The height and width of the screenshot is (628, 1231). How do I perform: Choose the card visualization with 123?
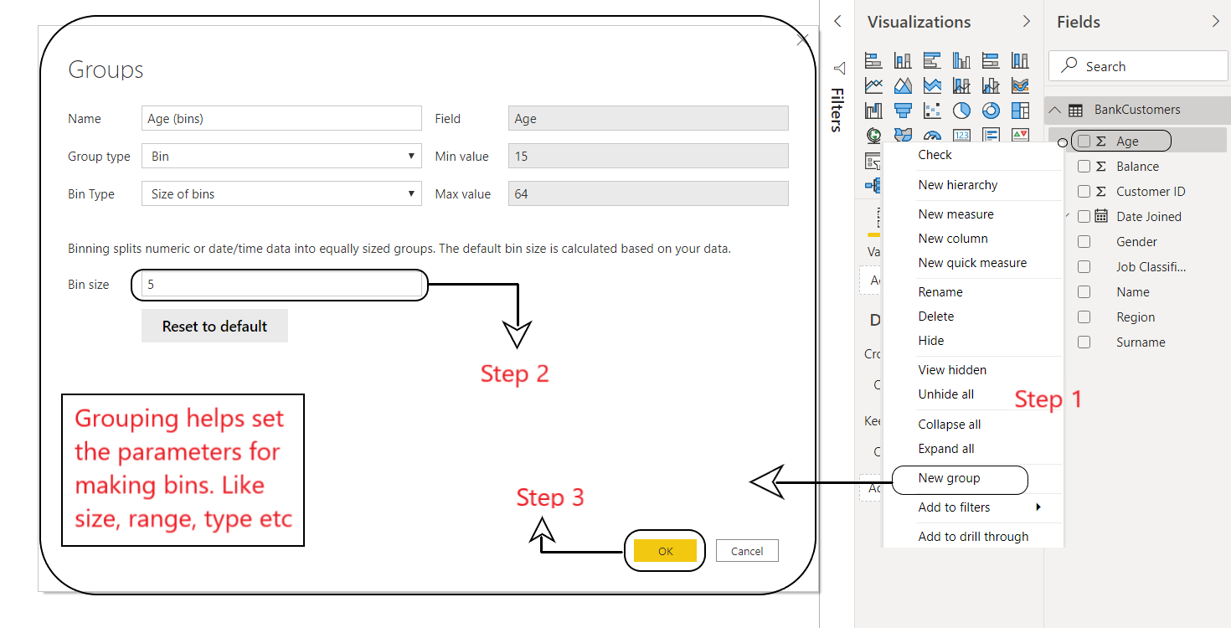961,136
